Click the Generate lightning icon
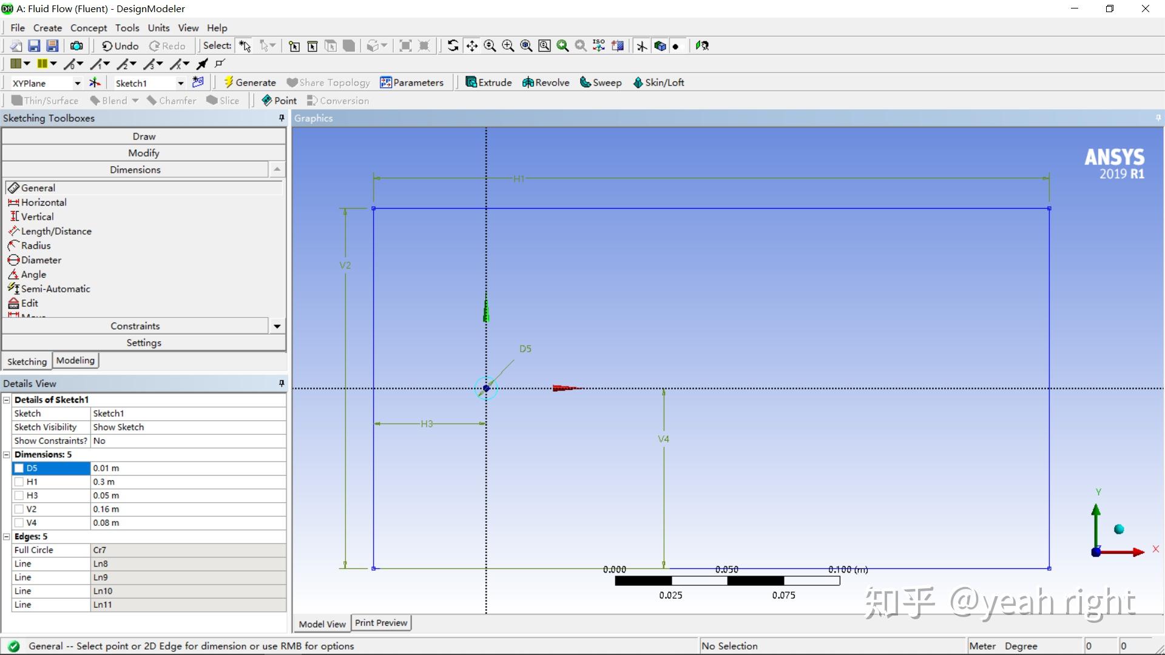 click(229, 82)
